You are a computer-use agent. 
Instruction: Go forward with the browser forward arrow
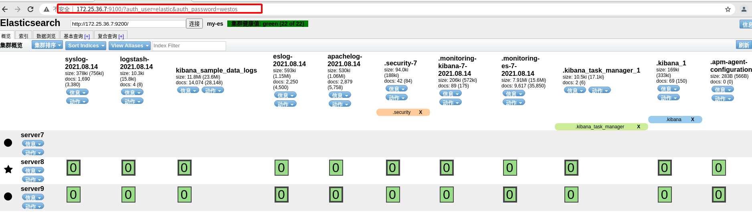18,9
